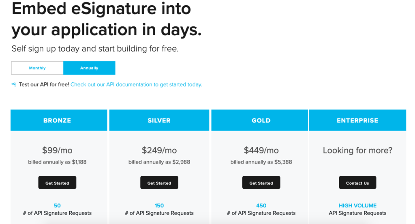Click the 50 API requests number

(x=57, y=205)
